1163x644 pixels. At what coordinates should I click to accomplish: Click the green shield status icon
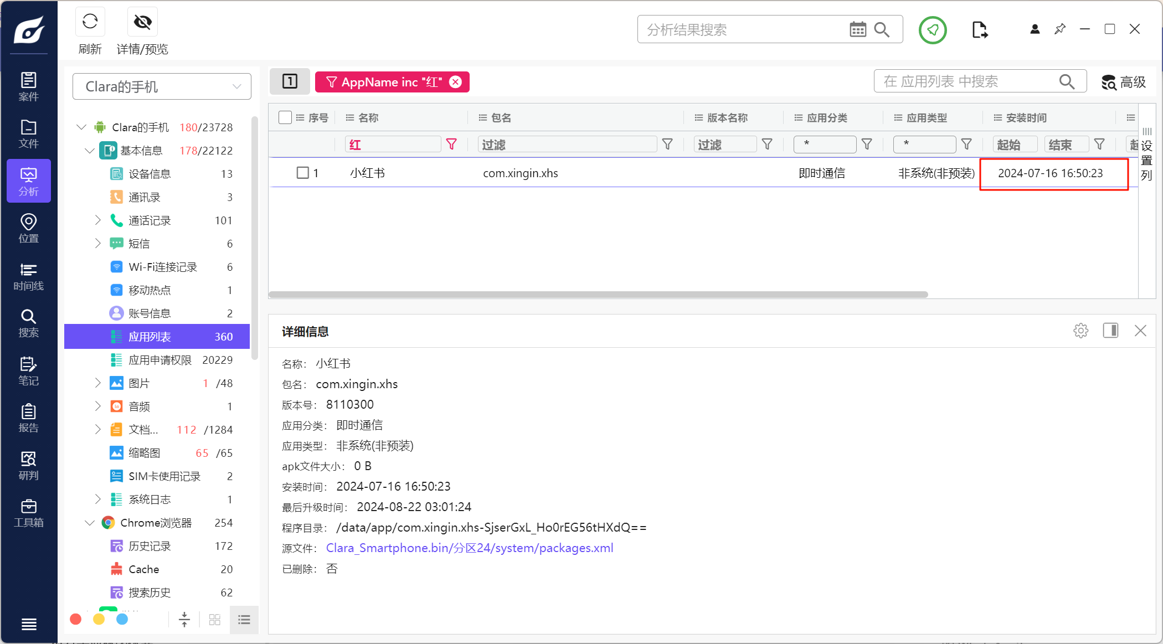click(x=933, y=30)
